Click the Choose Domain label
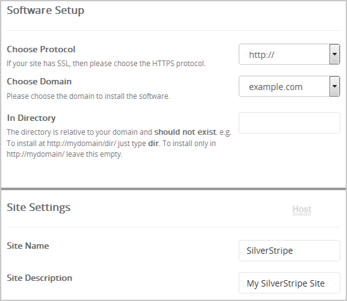 39,81
